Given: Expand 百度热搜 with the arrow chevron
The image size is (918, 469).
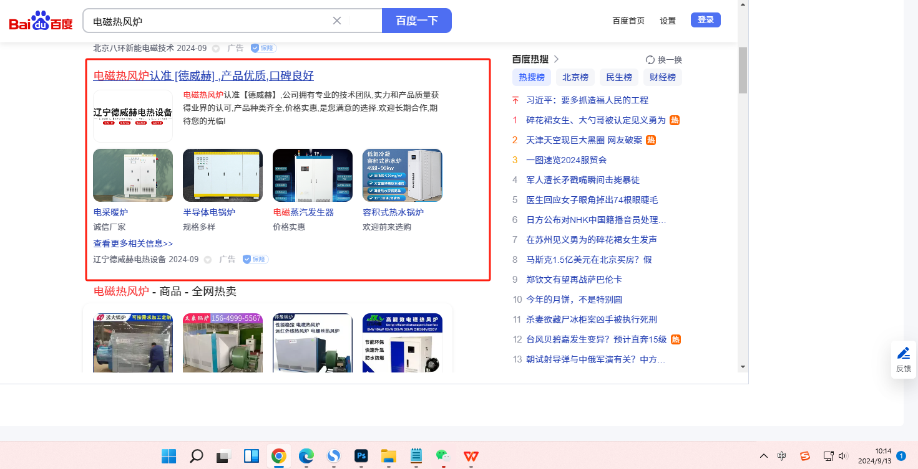Looking at the screenshot, I should (x=556, y=59).
